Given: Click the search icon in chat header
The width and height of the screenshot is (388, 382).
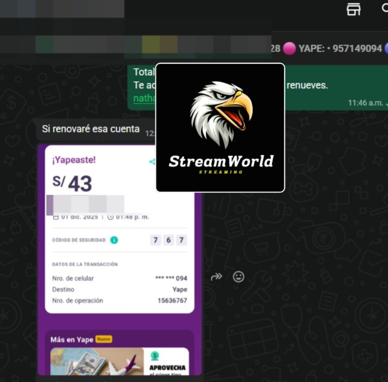Looking at the screenshot, I should click(384, 9).
